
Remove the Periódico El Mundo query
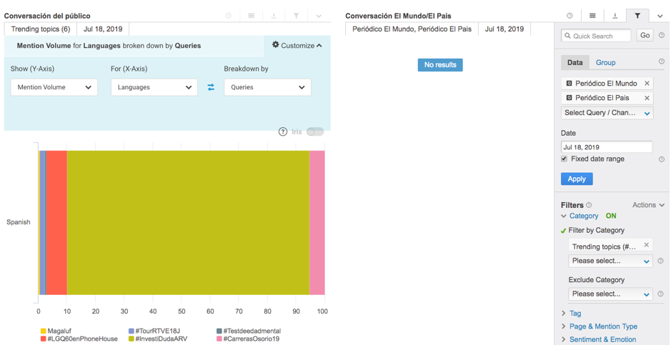(647, 84)
